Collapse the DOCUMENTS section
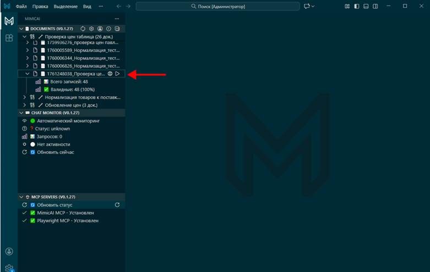The width and height of the screenshot is (430, 272). point(22,29)
